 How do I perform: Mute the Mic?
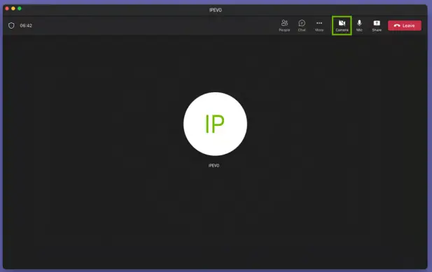pyautogui.click(x=359, y=26)
